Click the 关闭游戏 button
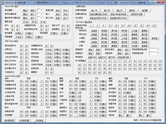166x124 pixels. click(x=39, y=121)
